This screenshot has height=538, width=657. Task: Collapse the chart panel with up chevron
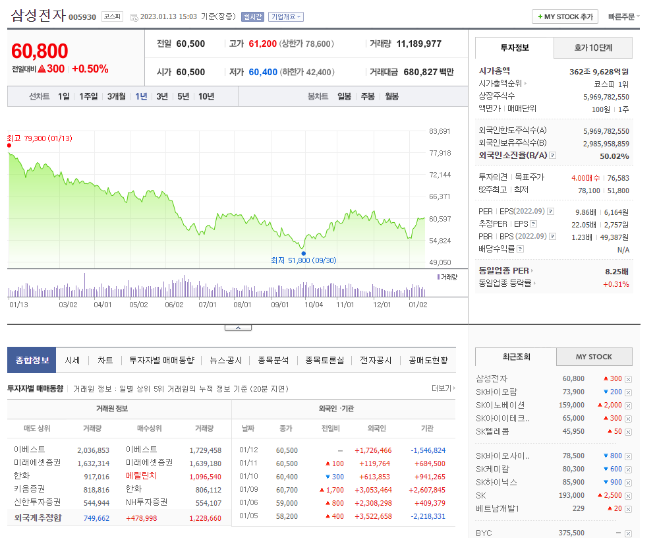coord(238,328)
